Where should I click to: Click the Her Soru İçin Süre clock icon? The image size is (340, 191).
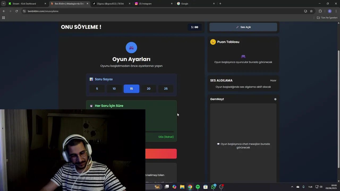point(91,106)
